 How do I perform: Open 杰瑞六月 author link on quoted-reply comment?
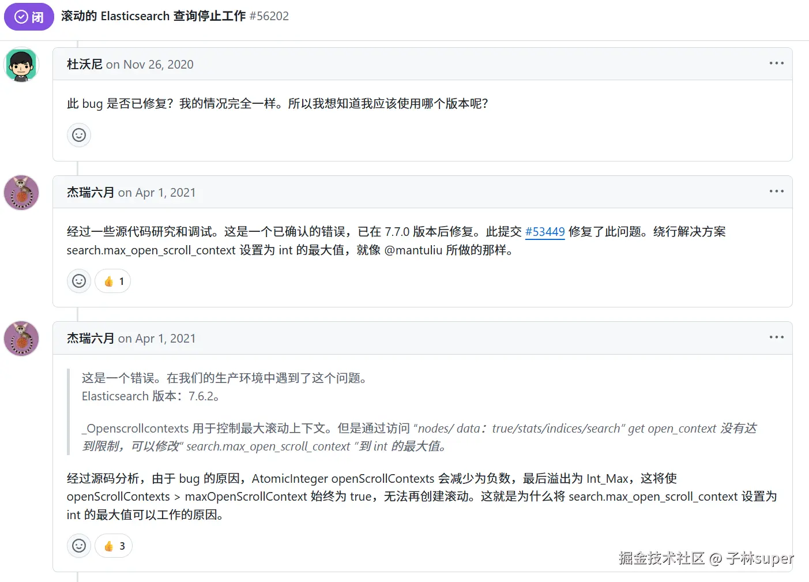click(x=91, y=338)
